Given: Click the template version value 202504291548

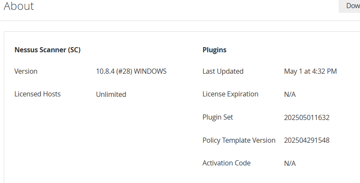Looking at the screenshot, I should coord(307,140).
